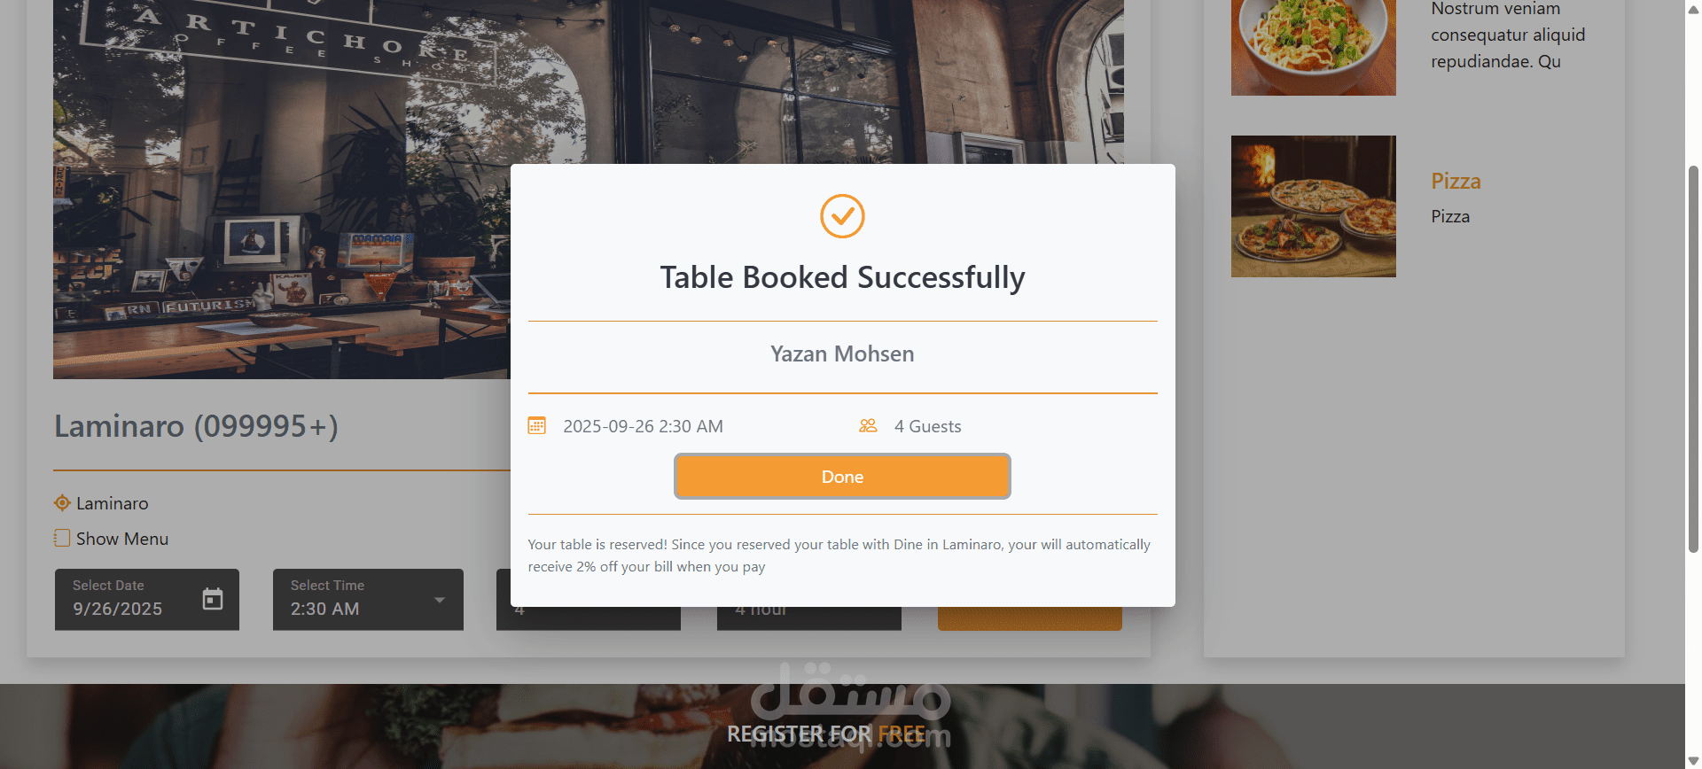Open the Show Menu link
This screenshot has height=769, width=1702.
(x=122, y=539)
